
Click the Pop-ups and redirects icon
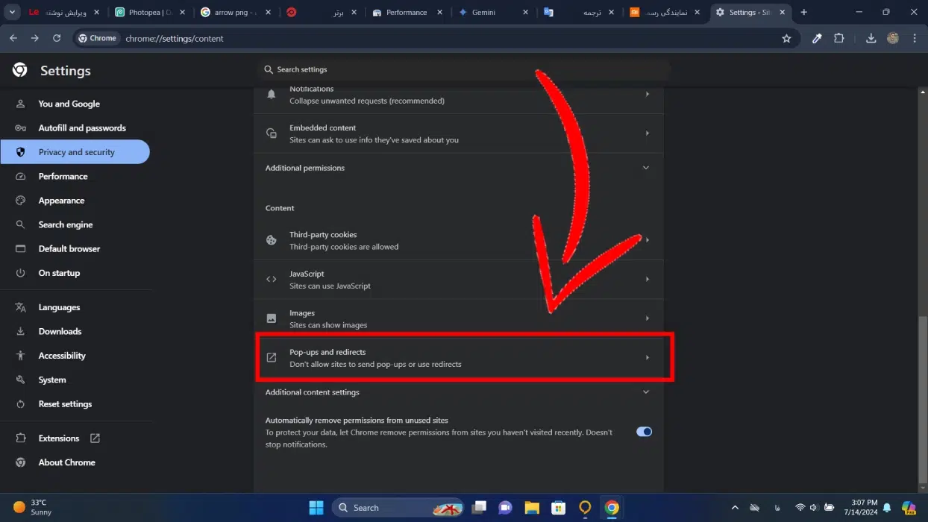pyautogui.click(x=272, y=357)
